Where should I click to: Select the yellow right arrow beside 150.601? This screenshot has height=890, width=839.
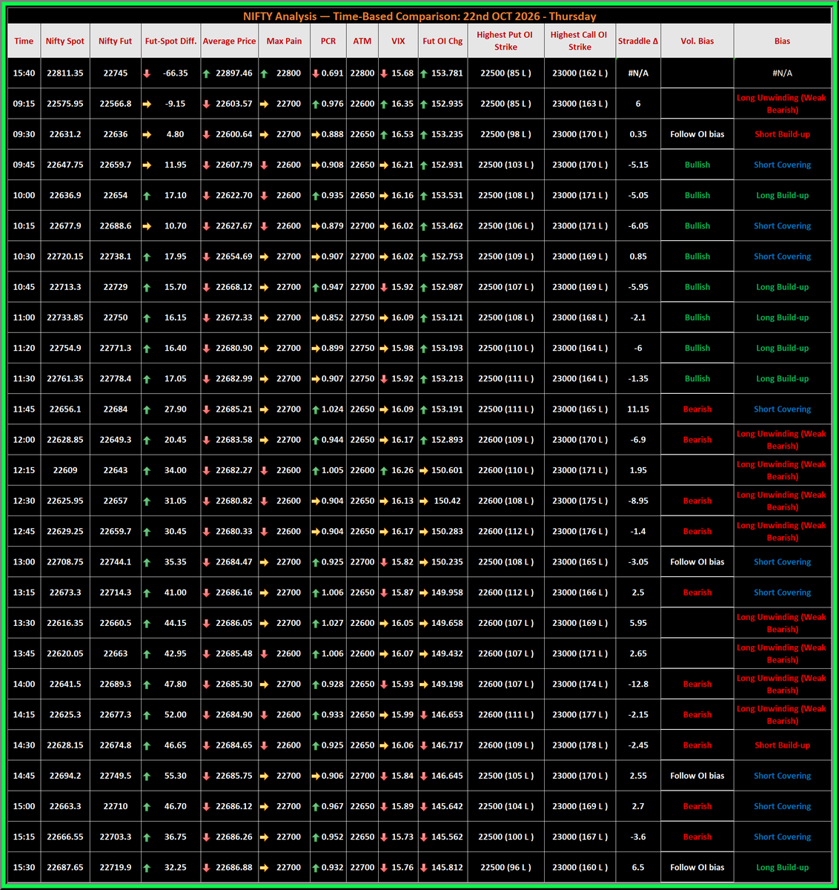[423, 470]
